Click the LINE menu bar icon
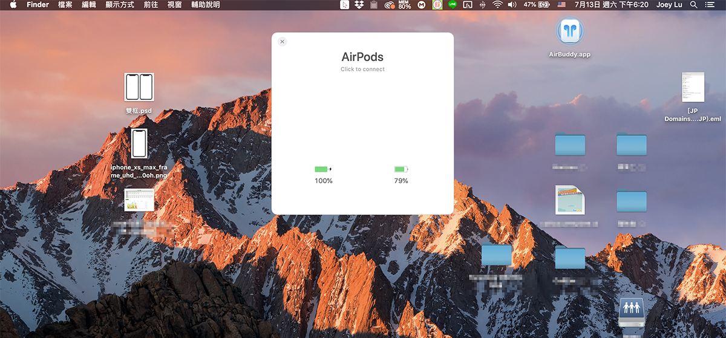726x338 pixels. (x=453, y=5)
